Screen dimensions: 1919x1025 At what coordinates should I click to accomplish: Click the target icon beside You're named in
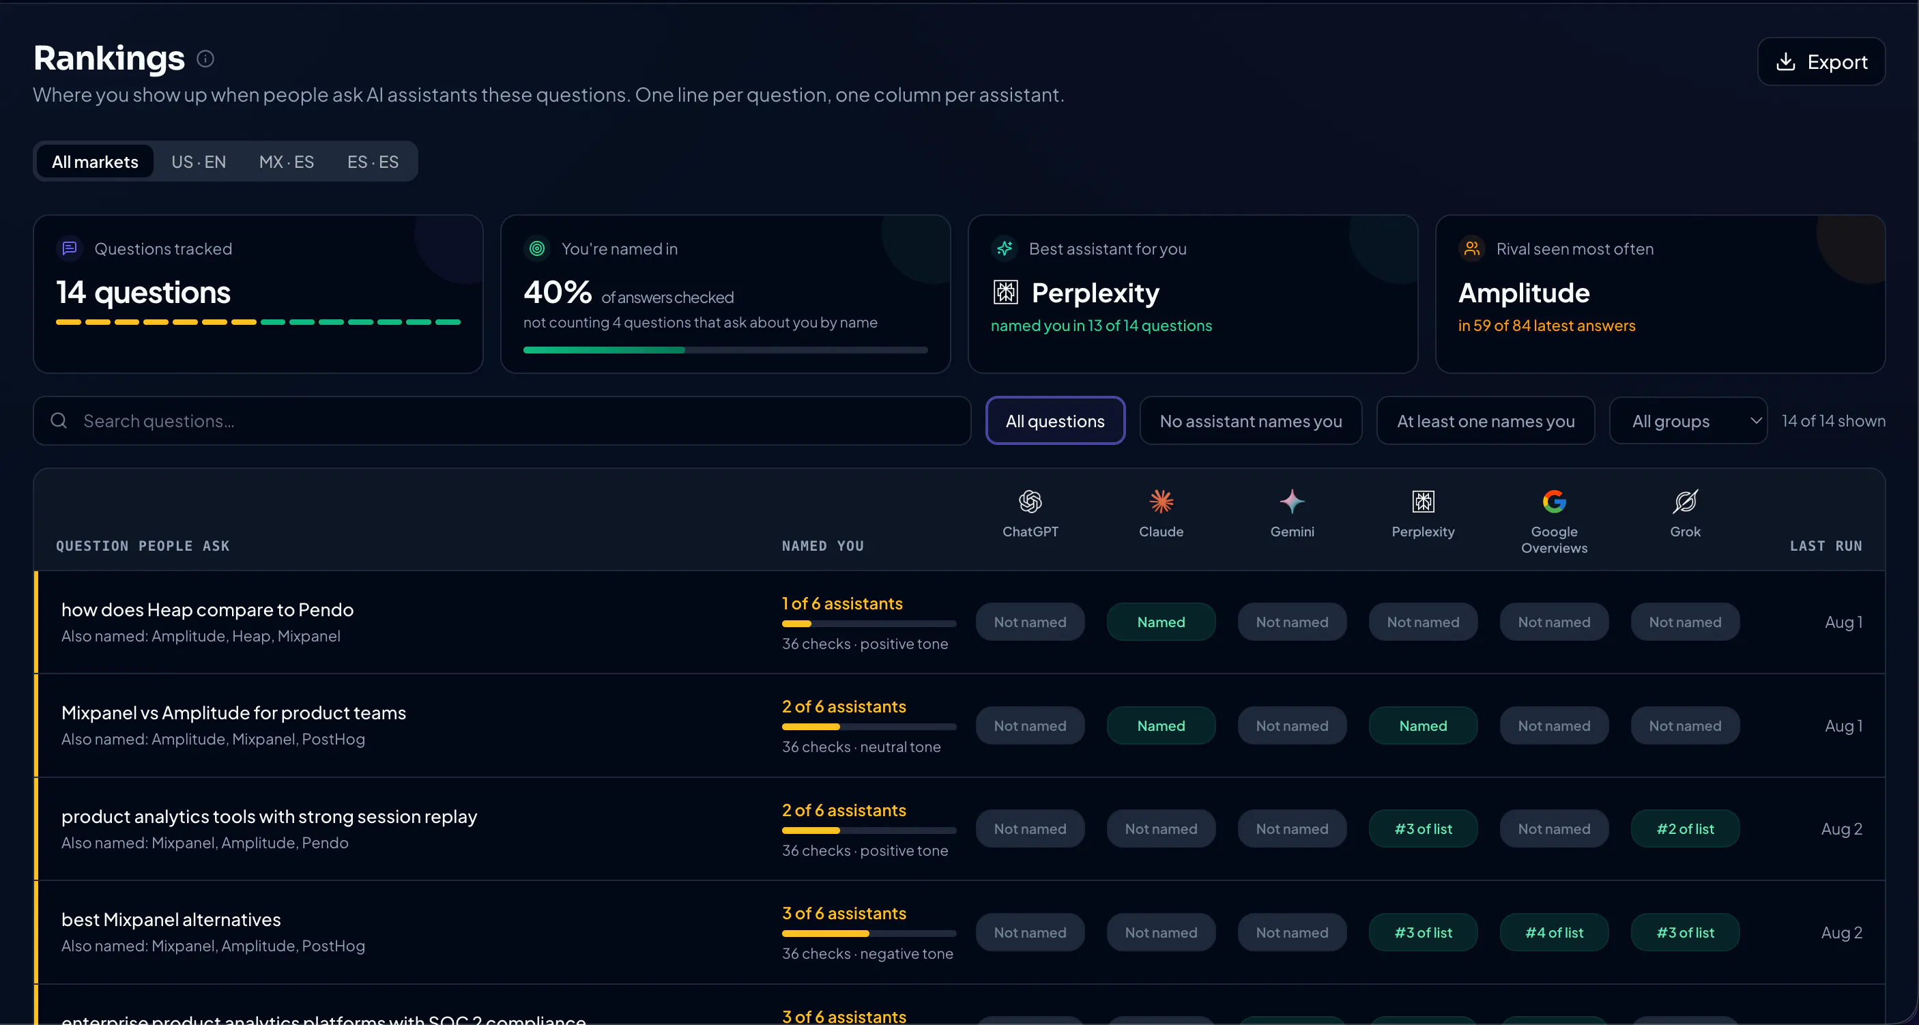(x=537, y=248)
